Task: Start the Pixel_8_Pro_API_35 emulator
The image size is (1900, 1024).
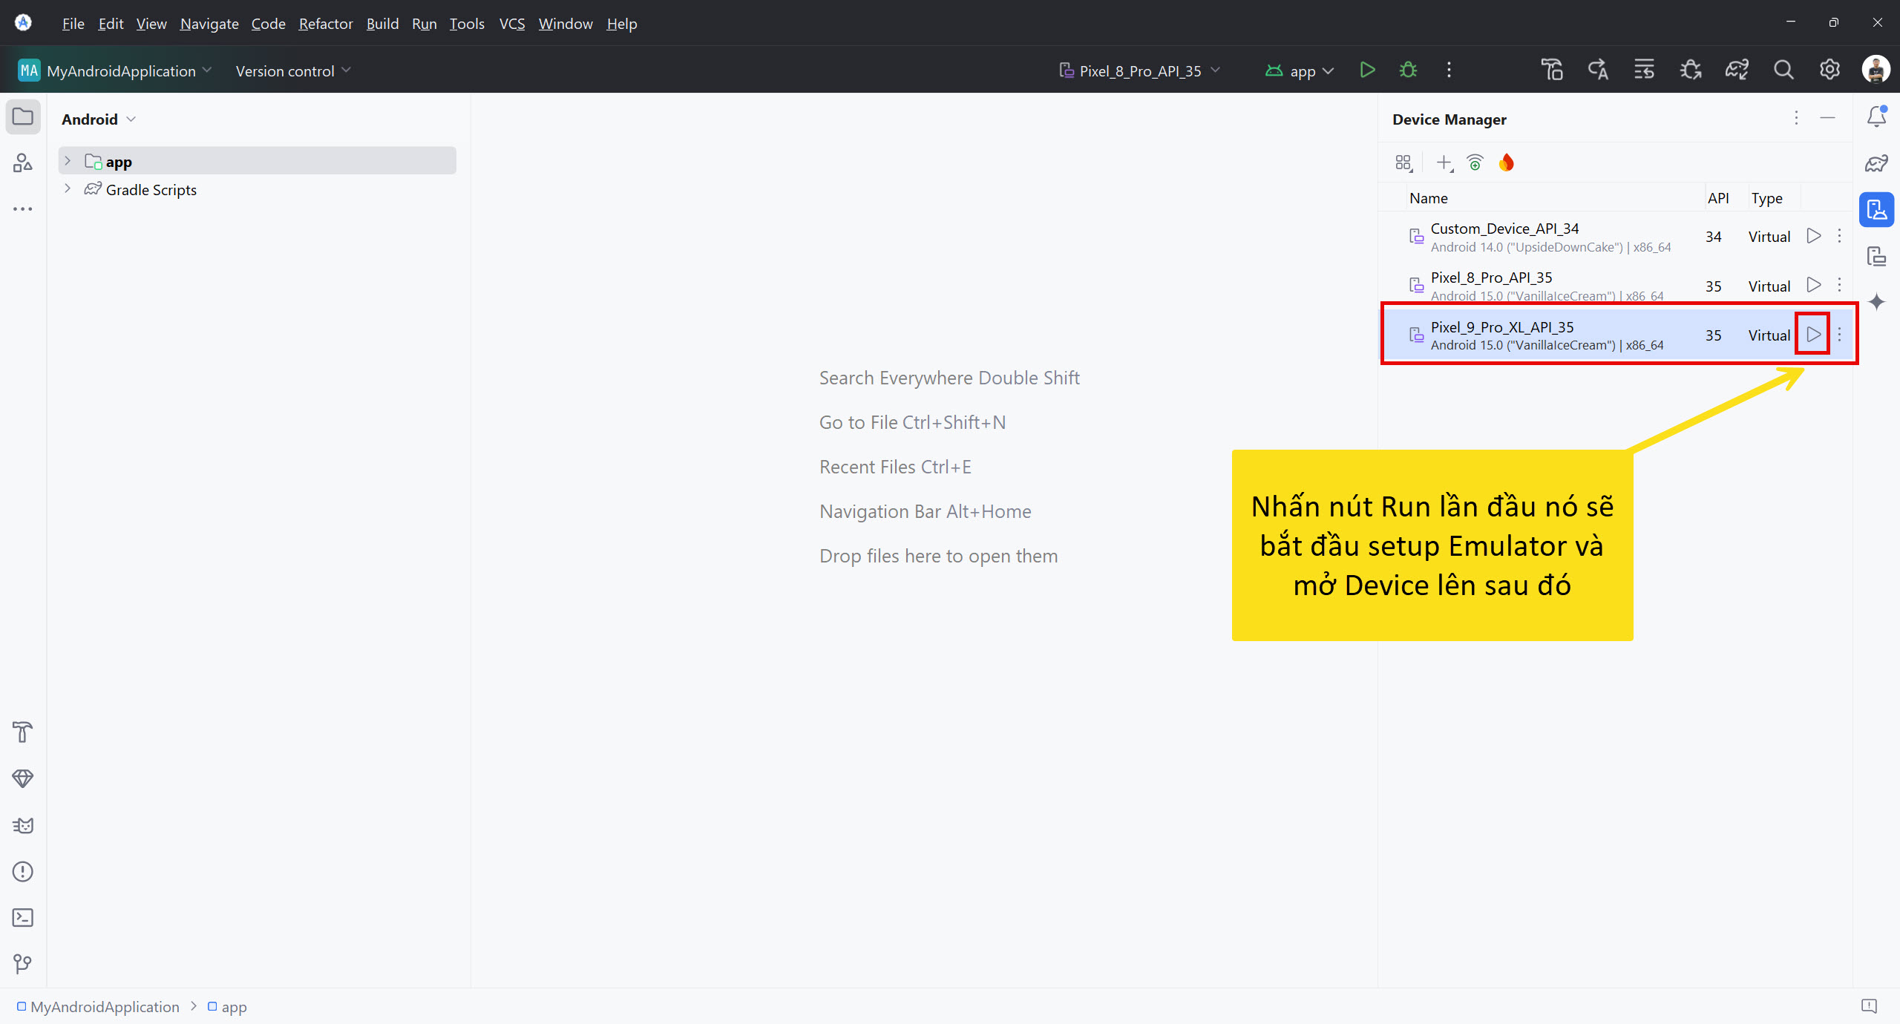Action: coord(1813,285)
